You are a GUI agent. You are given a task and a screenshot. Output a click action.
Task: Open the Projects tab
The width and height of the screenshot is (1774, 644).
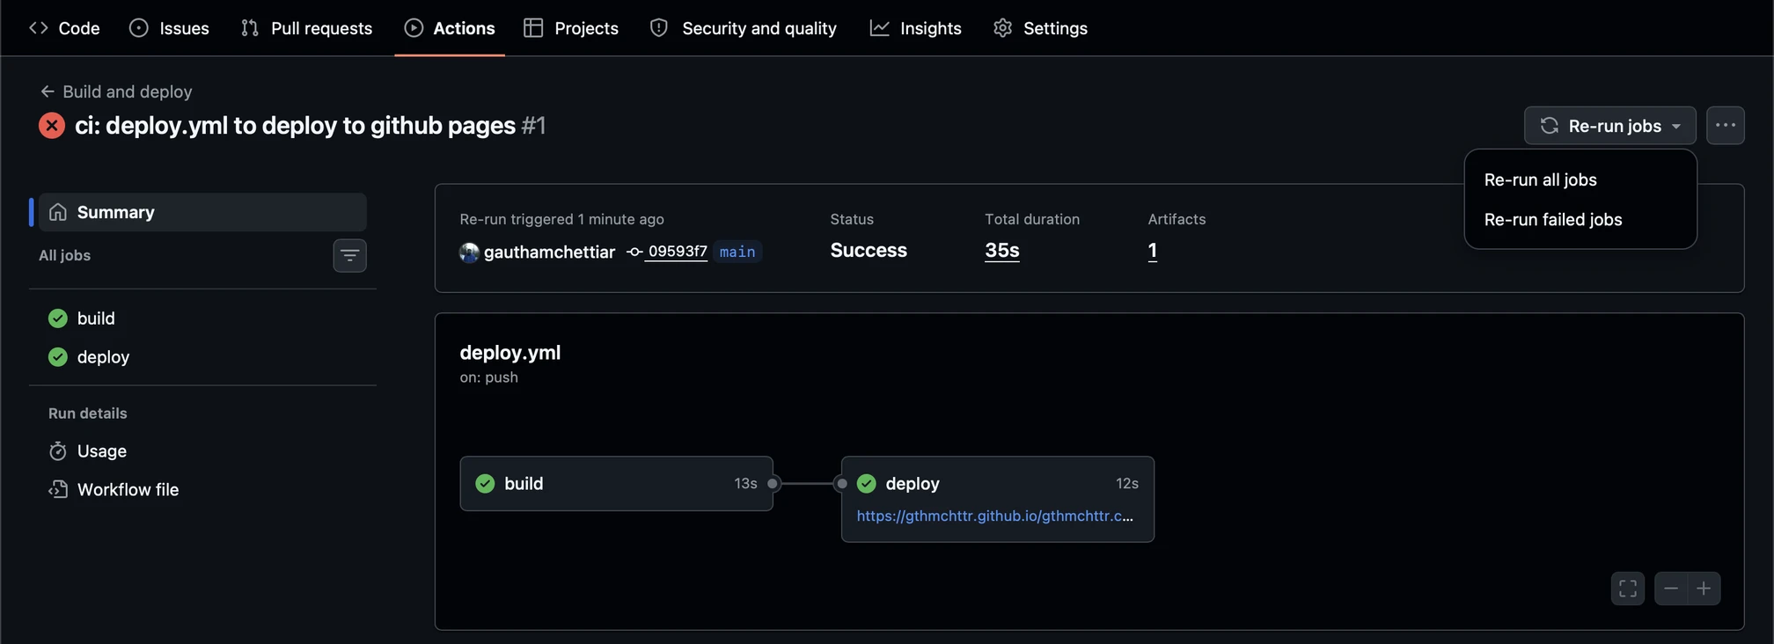(x=571, y=28)
